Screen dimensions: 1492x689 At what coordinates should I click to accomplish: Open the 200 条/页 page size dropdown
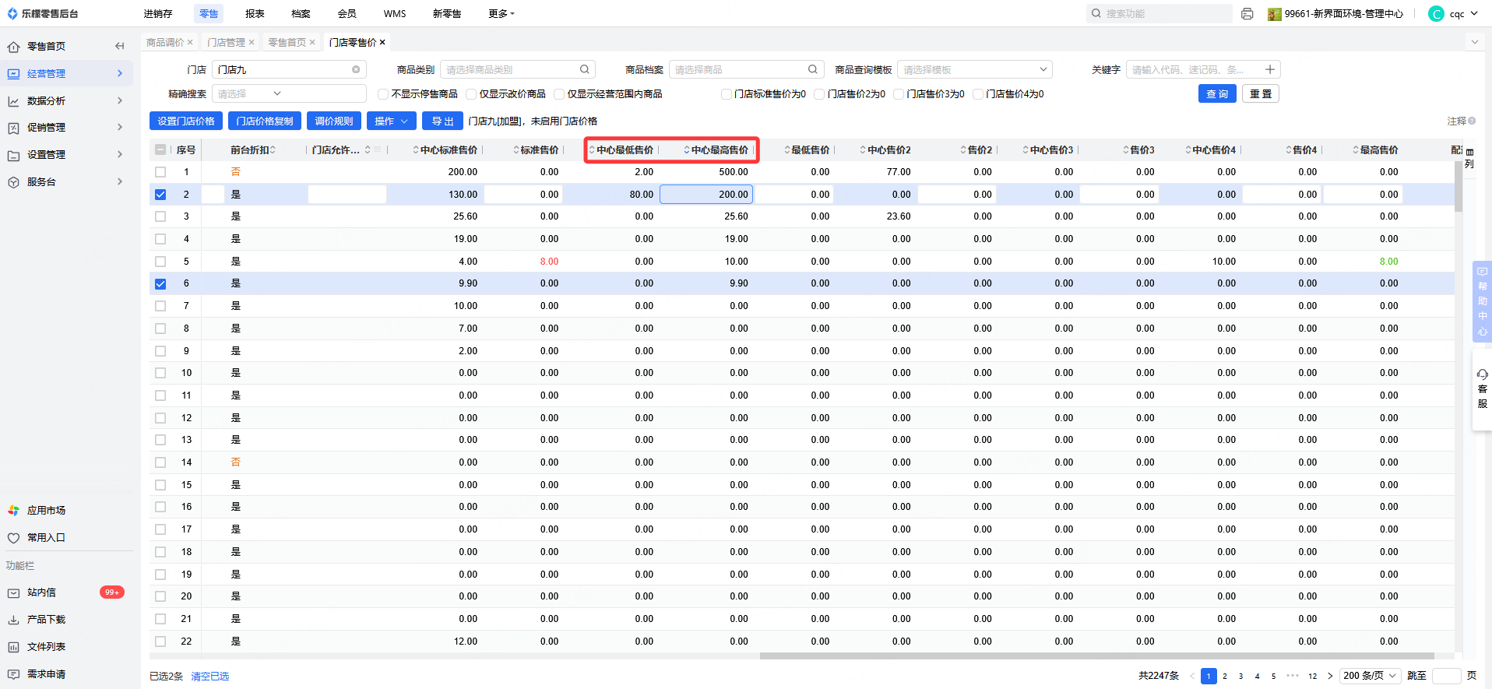click(1370, 676)
